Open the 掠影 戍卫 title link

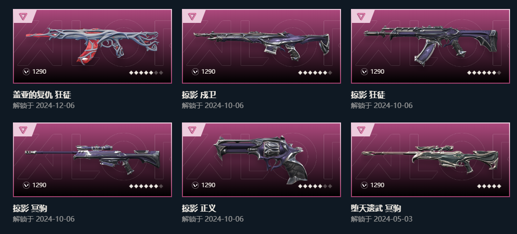pyautogui.click(x=199, y=95)
